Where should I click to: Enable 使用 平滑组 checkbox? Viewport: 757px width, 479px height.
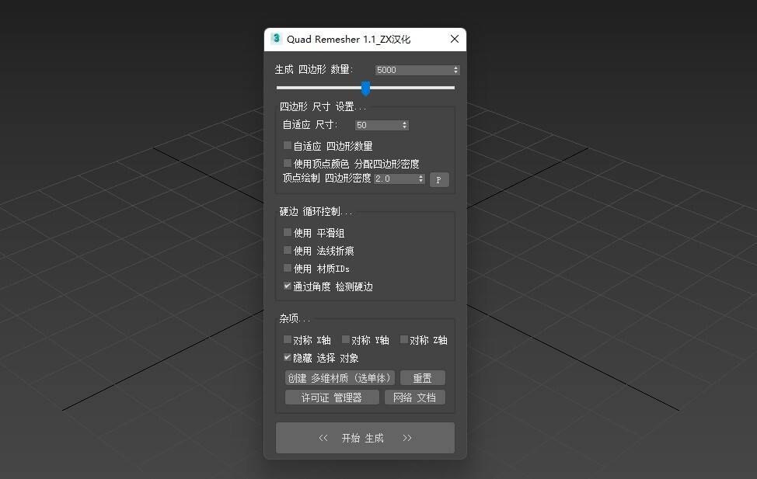pyautogui.click(x=287, y=232)
